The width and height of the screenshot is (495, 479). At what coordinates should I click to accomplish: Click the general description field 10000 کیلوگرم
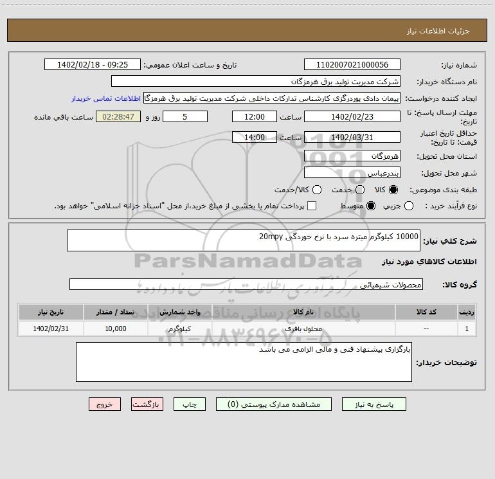[x=244, y=240]
